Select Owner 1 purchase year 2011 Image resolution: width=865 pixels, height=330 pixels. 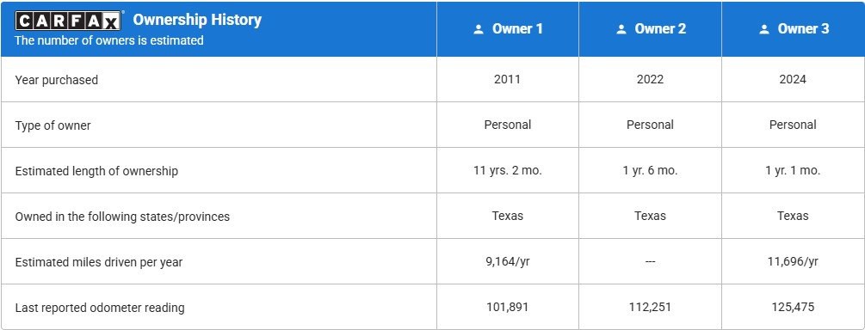tap(507, 79)
